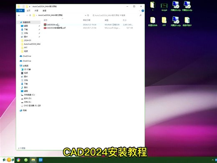Open AutoCad2024_64bit folder in sidebar

[32, 44]
